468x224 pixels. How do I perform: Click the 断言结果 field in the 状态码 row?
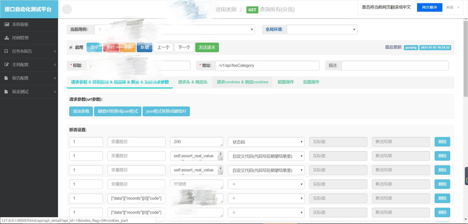401,142
